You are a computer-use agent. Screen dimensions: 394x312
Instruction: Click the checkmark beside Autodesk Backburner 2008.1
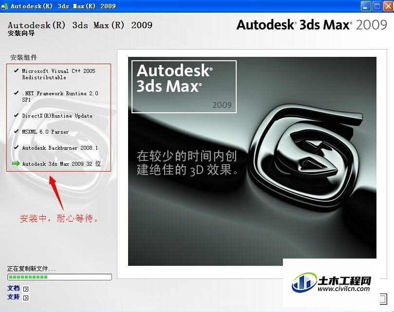click(17, 147)
